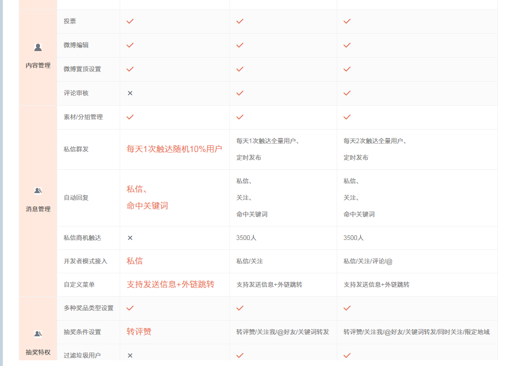Click the first checkmark in the 投票 row

click(x=130, y=21)
